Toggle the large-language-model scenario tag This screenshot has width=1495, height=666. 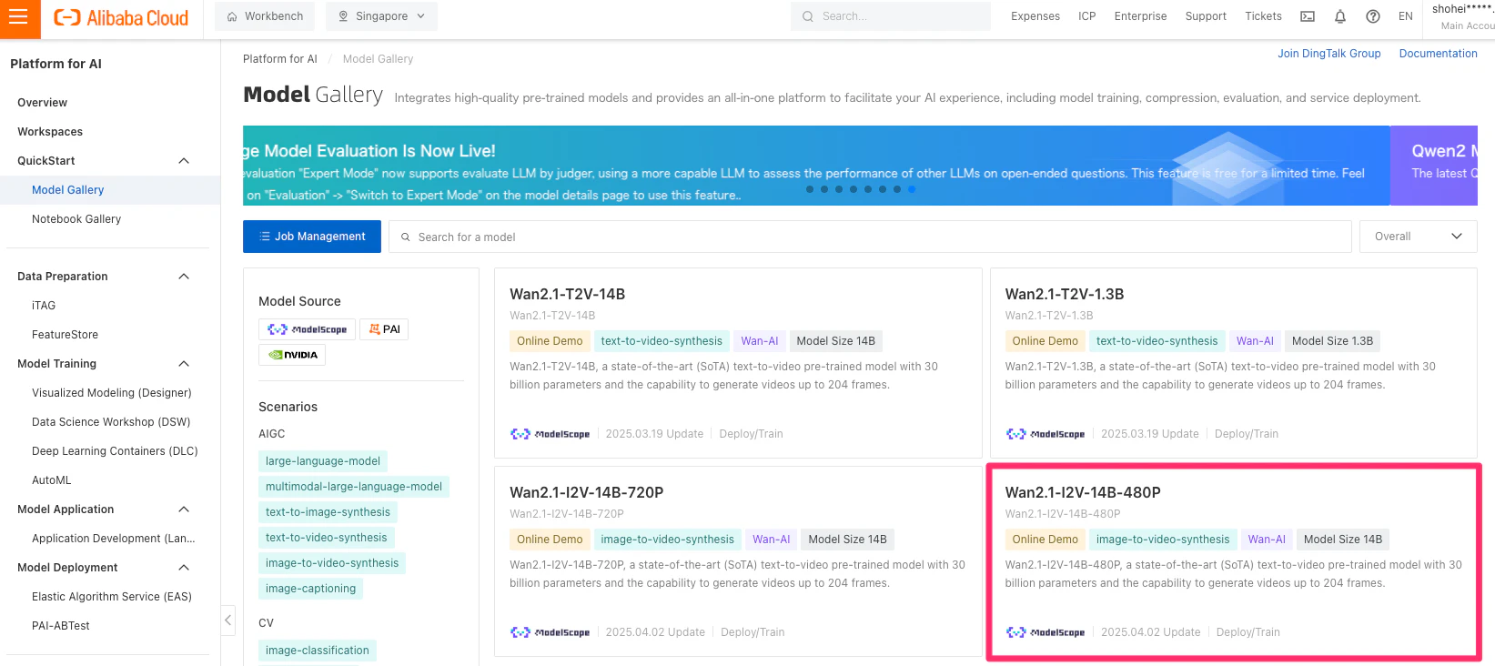pyautogui.click(x=323, y=461)
